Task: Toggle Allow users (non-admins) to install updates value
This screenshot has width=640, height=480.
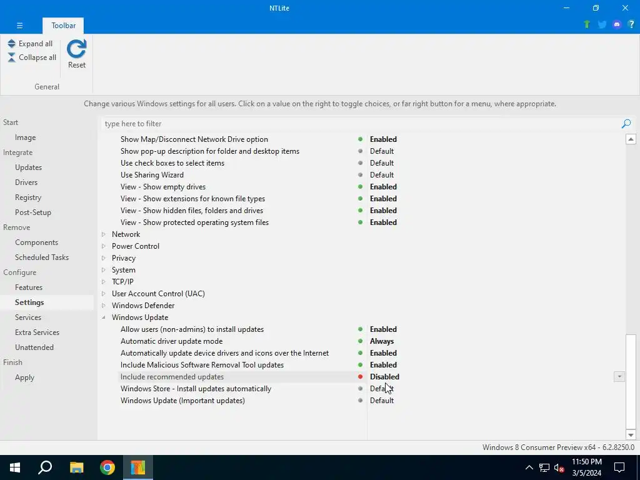Action: (383, 329)
